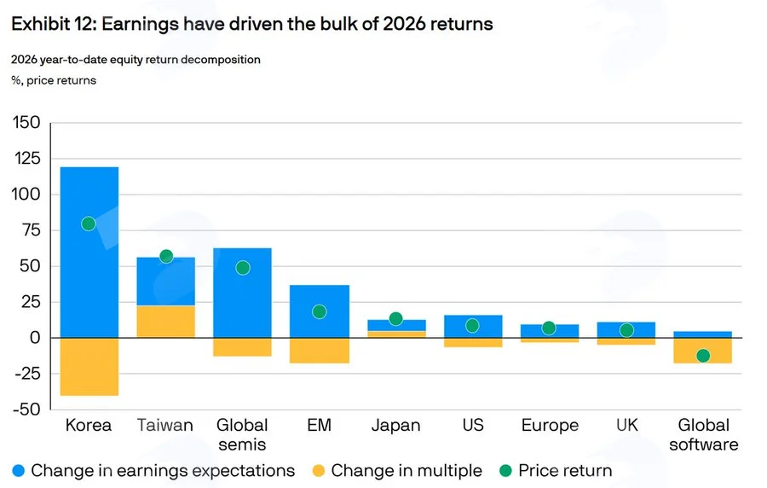Click the Taiwan price return green dot
Screen dimensions: 767x488
coord(166,256)
